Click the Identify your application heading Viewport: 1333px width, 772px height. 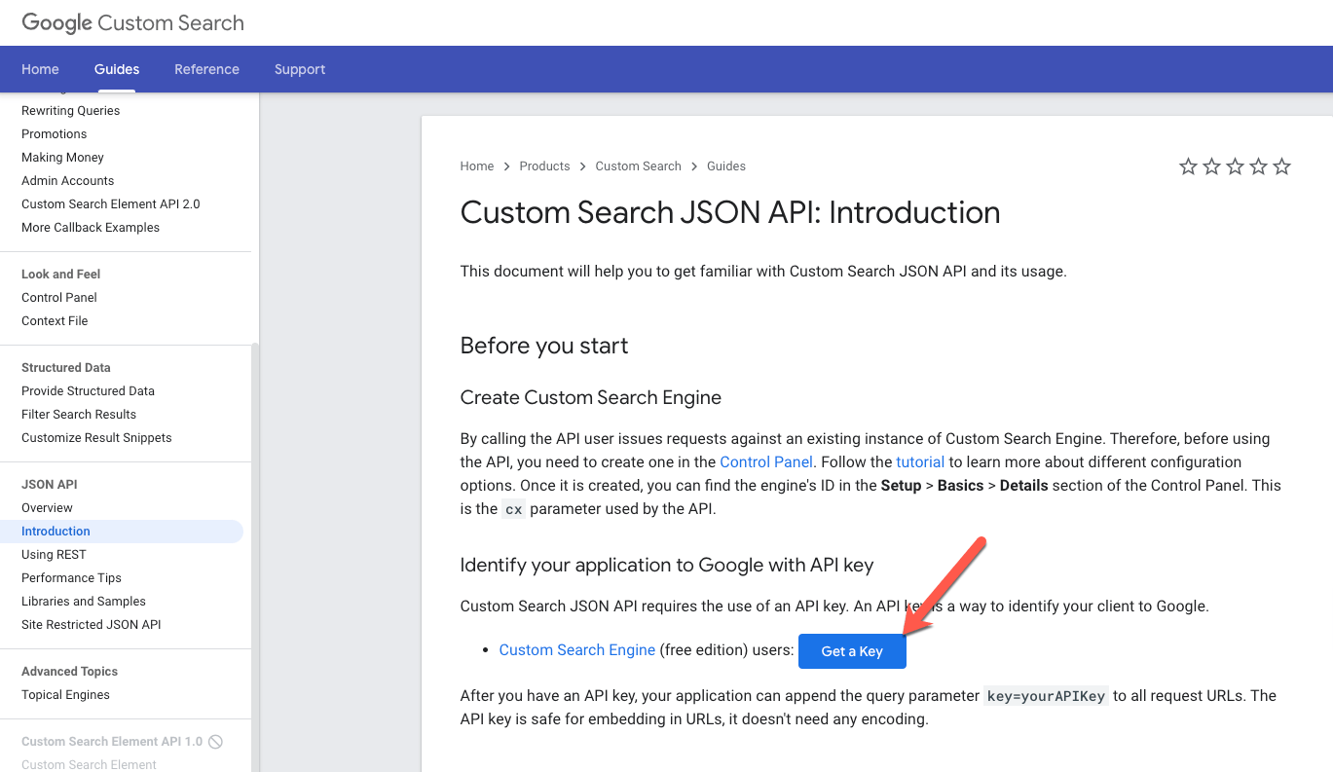(667, 565)
